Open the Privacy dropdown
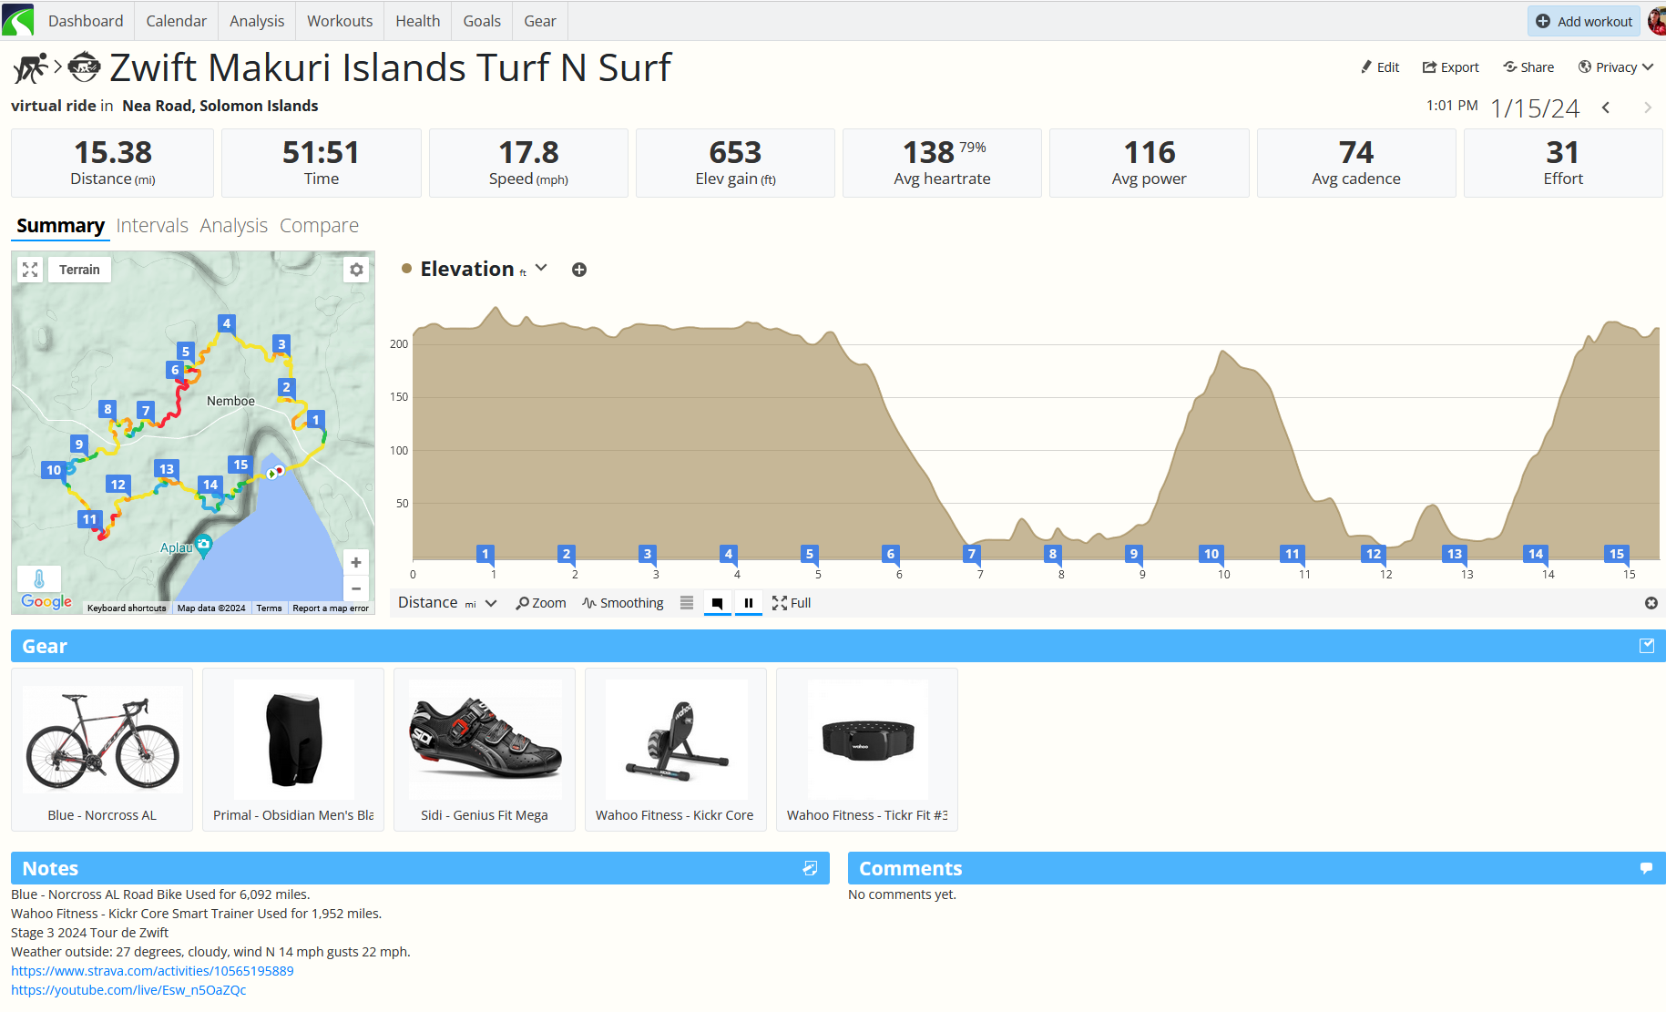Image resolution: width=1666 pixels, height=1012 pixels. [x=1616, y=67]
